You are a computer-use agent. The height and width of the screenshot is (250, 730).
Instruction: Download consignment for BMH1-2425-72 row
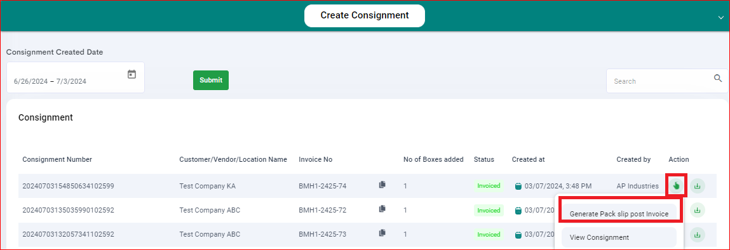click(698, 210)
